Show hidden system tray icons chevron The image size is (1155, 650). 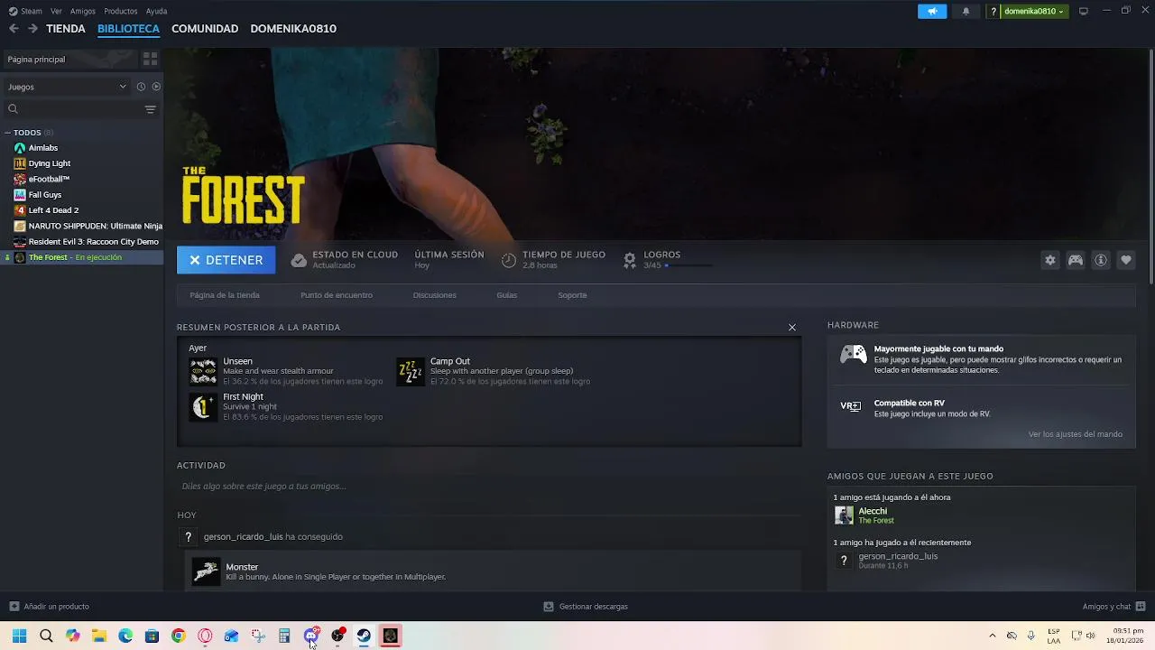(993, 636)
